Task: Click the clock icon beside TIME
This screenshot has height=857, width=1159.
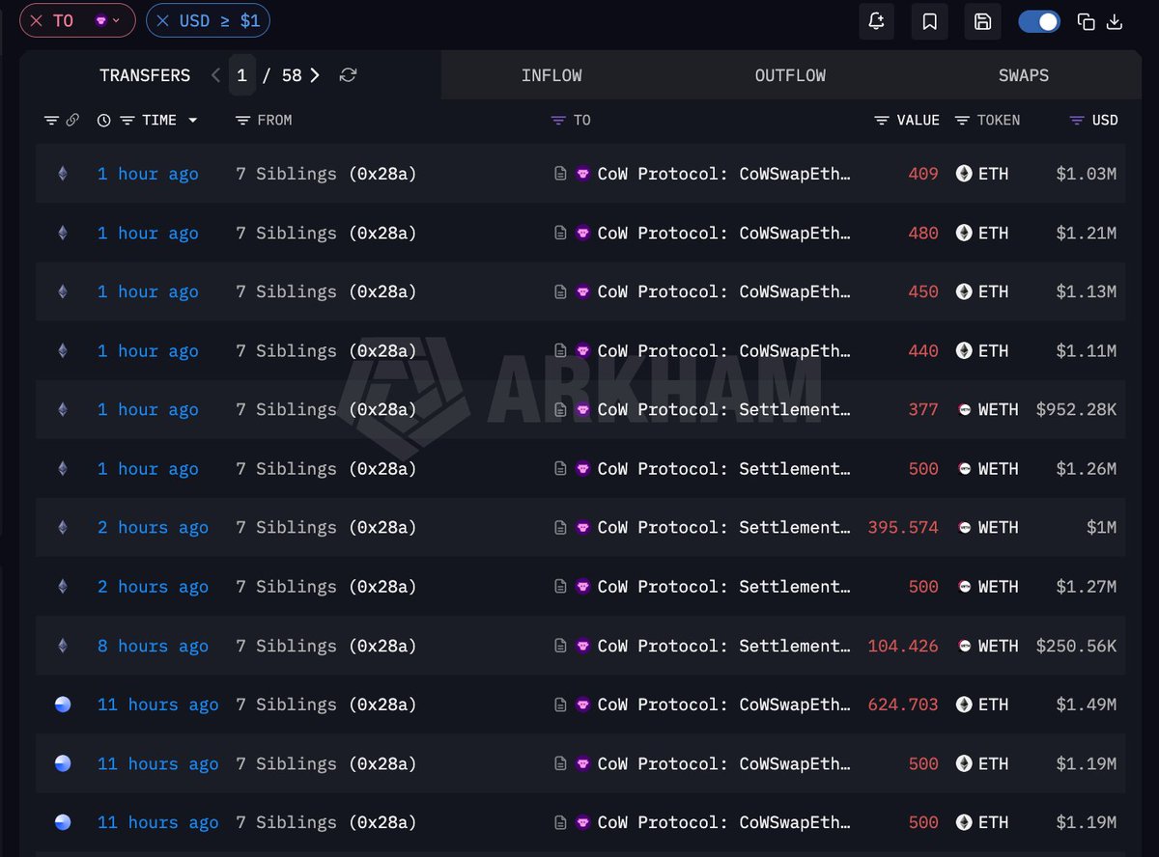Action: pyautogui.click(x=104, y=121)
